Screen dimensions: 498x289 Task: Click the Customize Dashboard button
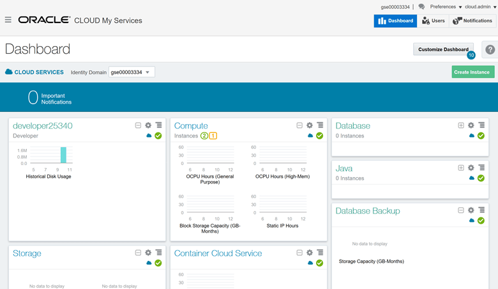(x=443, y=49)
